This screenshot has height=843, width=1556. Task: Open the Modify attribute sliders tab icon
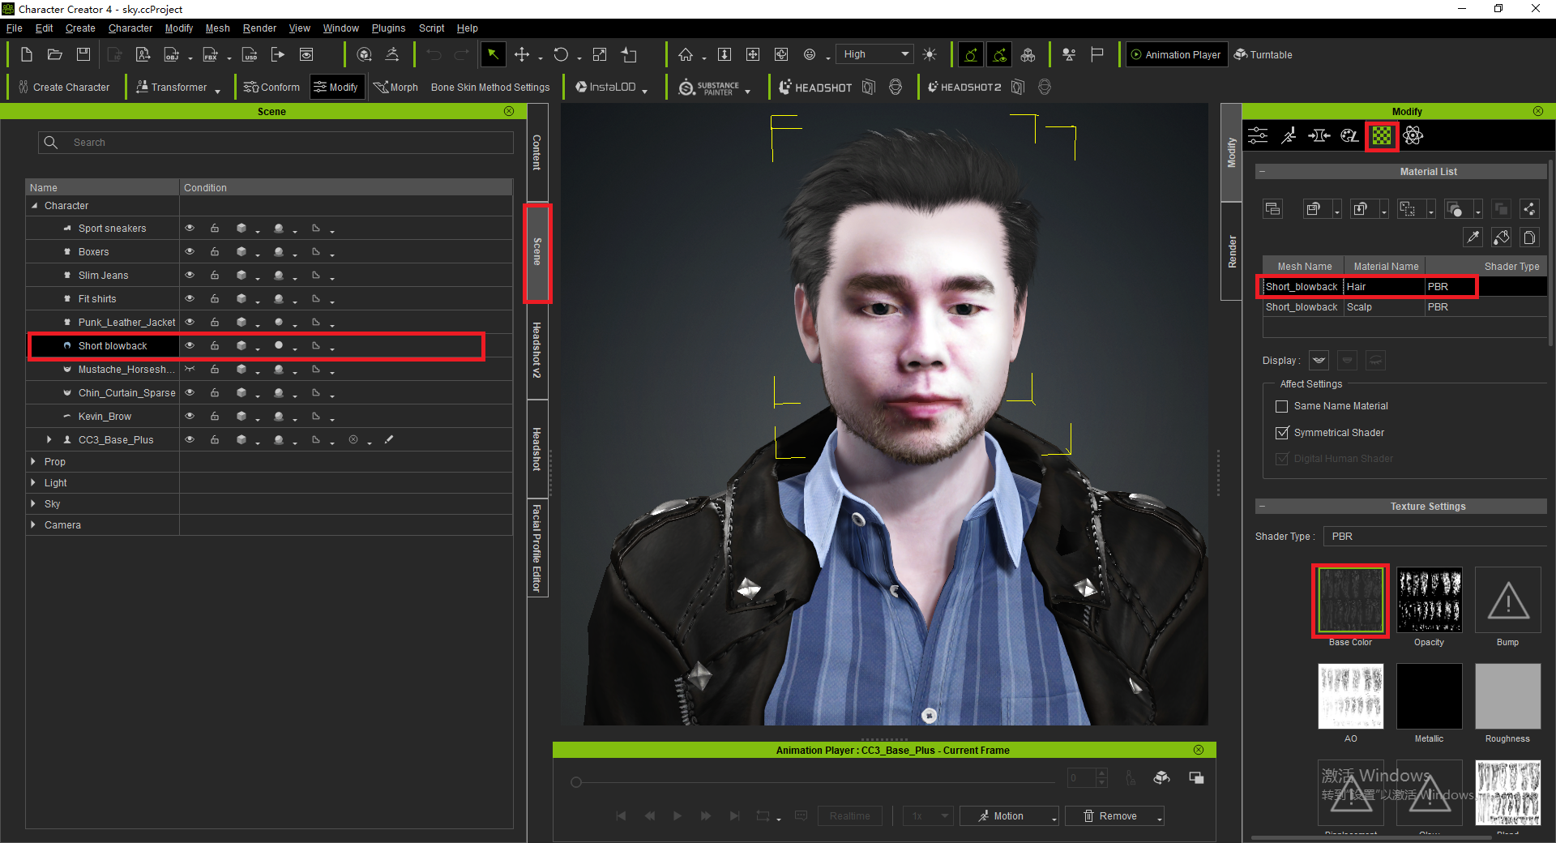pos(1258,135)
